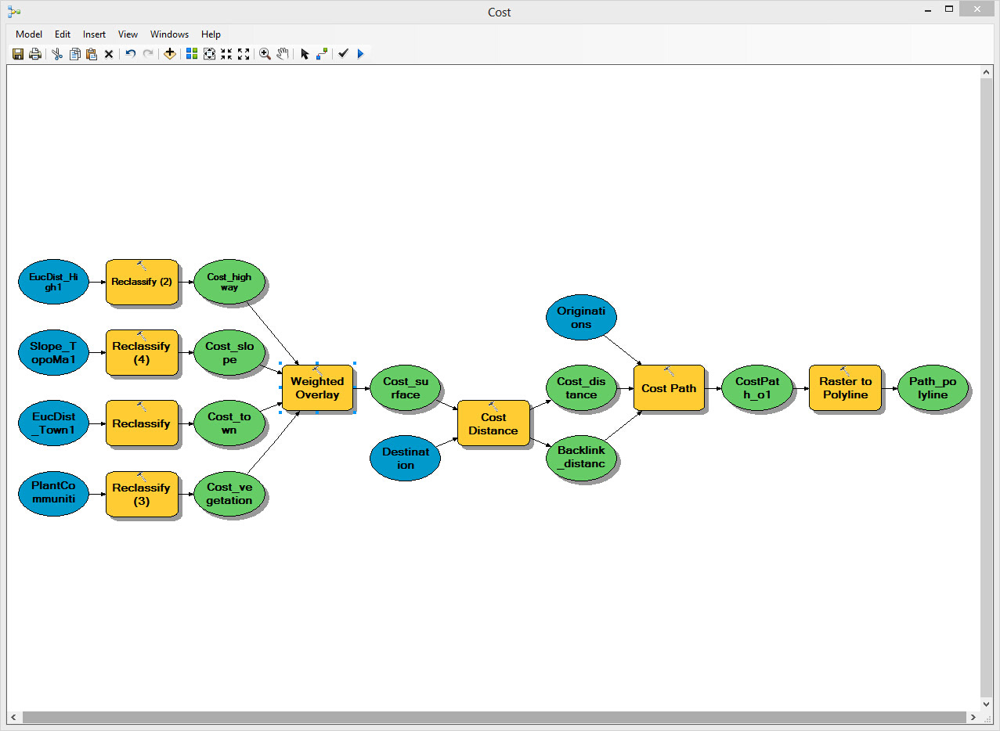Viewport: 1000px width, 731px height.
Task: Open the Edit menu
Action: [x=63, y=34]
